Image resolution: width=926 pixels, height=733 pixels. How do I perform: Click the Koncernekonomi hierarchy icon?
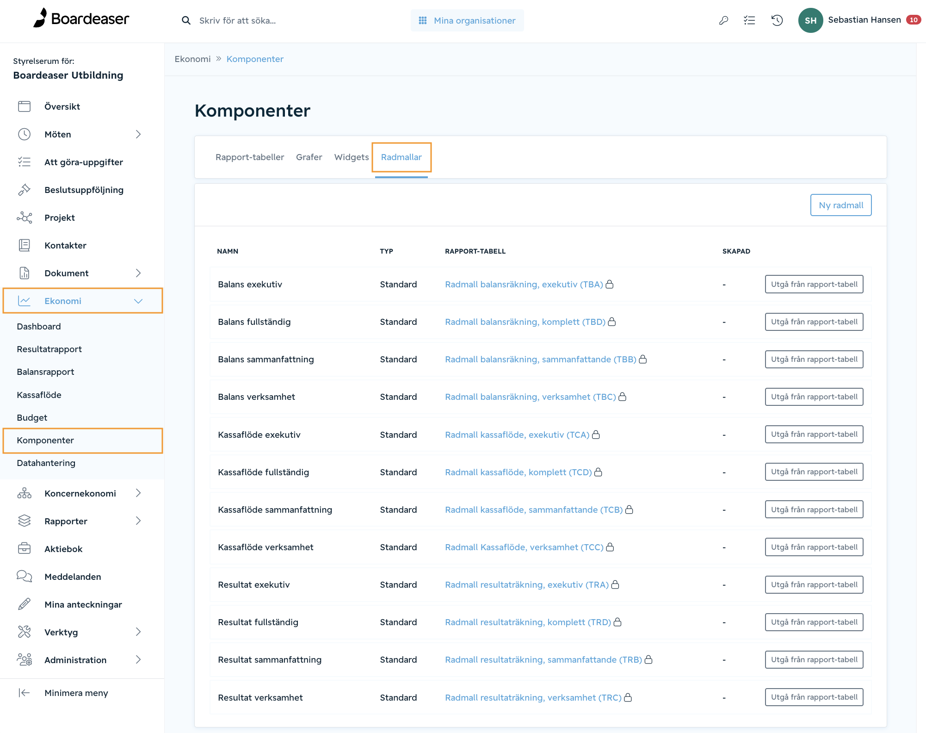24,493
